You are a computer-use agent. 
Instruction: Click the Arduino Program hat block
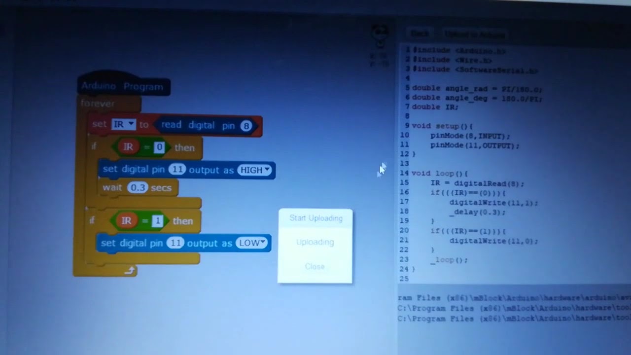123,85
